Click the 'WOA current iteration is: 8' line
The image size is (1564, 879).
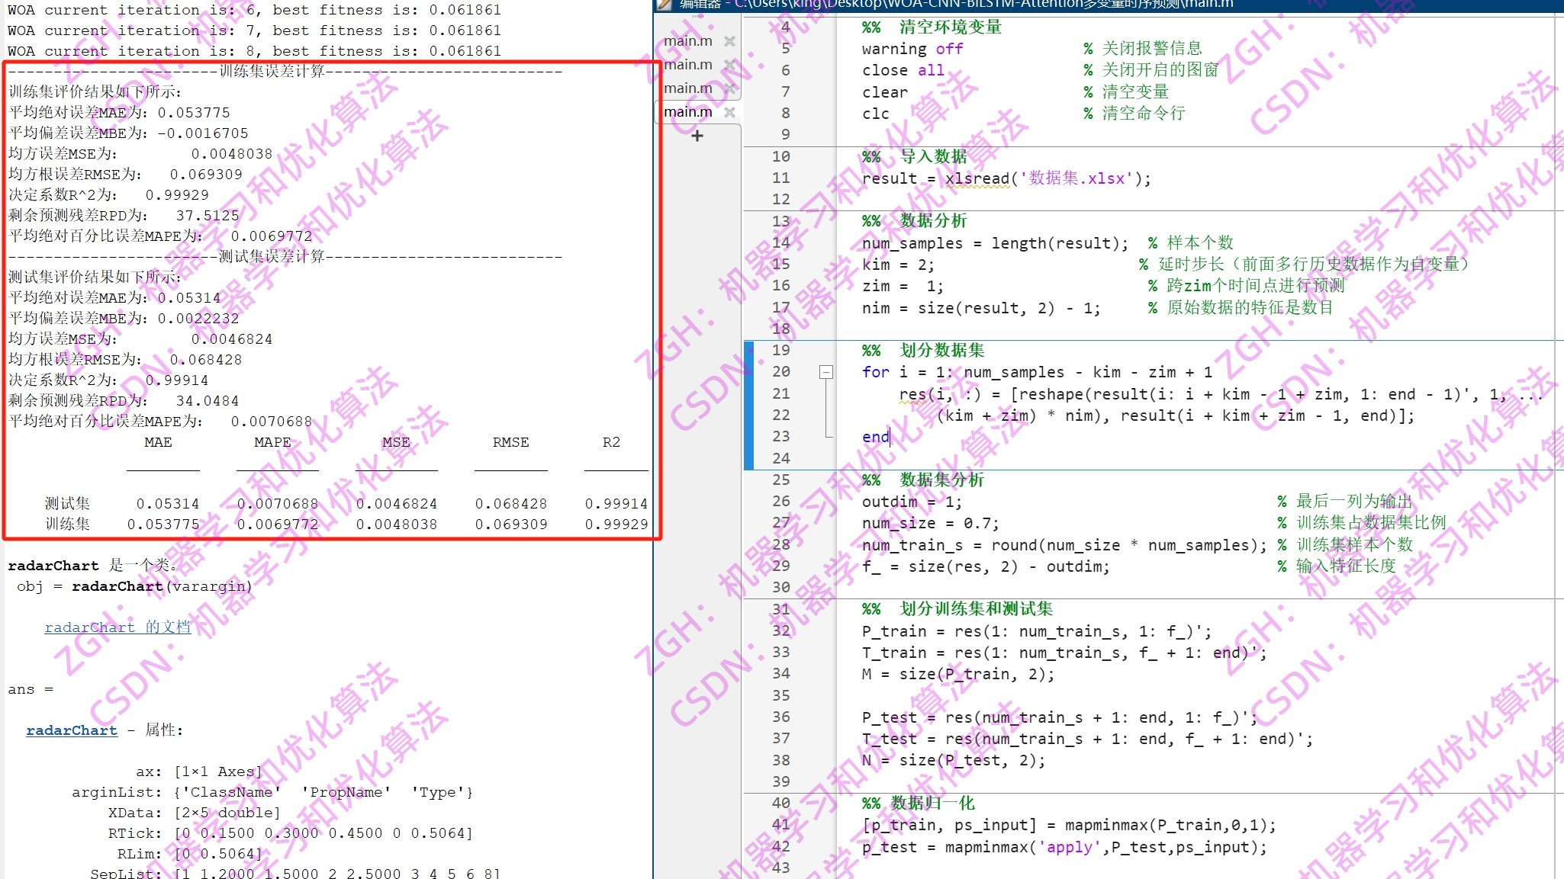pyautogui.click(x=255, y=51)
